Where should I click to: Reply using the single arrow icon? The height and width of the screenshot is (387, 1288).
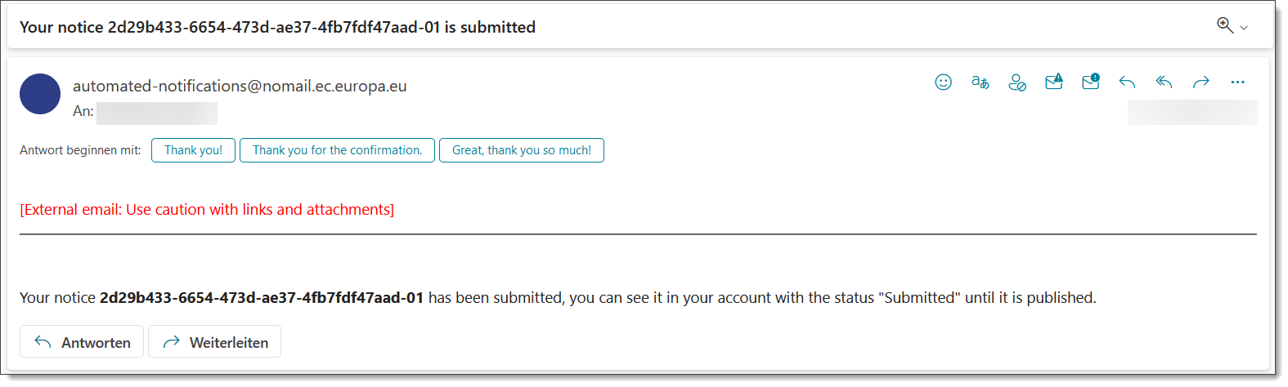tap(1127, 82)
